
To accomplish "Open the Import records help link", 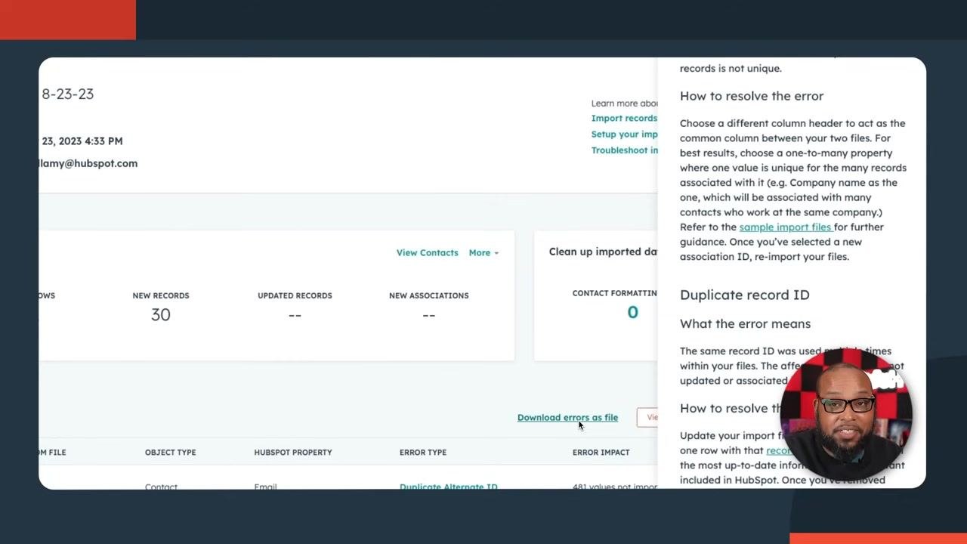I will (x=624, y=118).
